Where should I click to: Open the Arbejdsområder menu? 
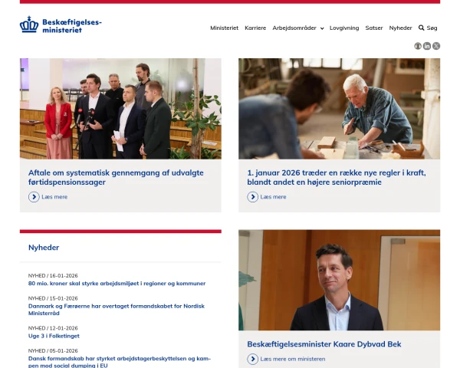click(294, 28)
